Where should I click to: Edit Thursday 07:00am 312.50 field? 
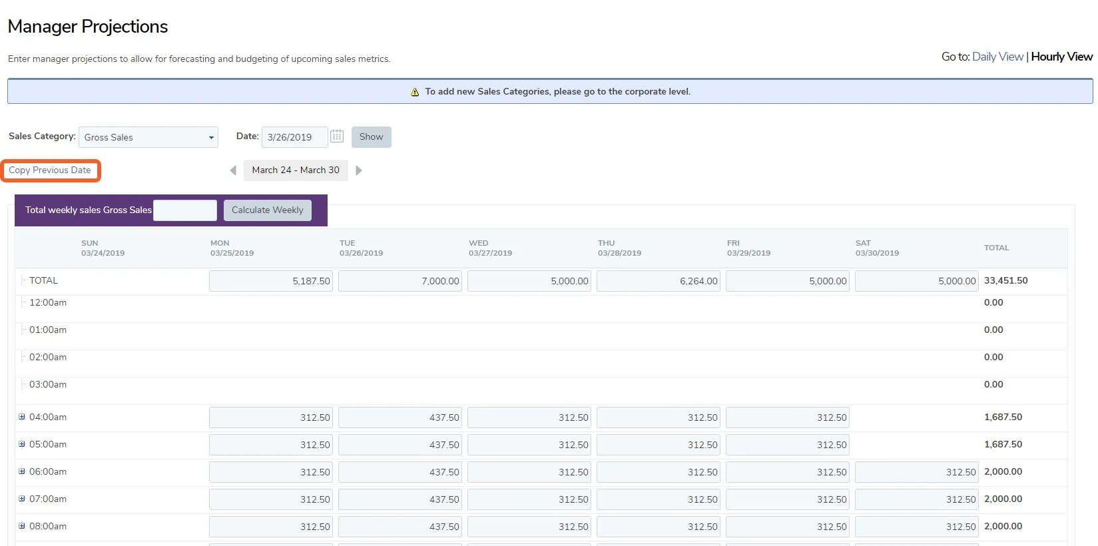659,499
